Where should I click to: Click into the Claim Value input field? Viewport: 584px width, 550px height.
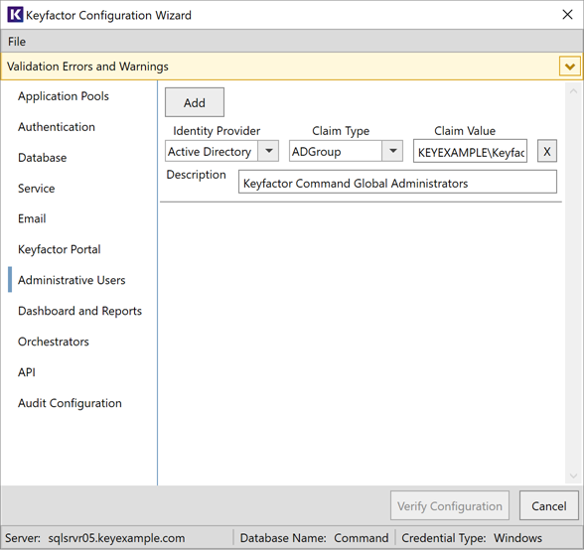[x=470, y=151]
